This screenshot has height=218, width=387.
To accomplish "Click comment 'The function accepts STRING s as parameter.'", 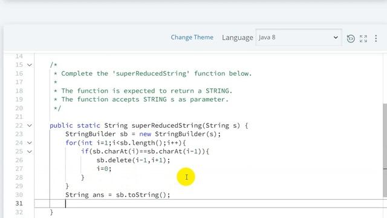I will pyautogui.click(x=145, y=99).
